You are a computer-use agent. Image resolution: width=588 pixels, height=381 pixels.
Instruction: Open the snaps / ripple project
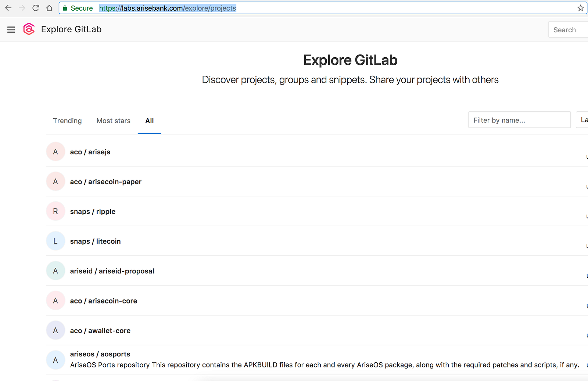93,211
